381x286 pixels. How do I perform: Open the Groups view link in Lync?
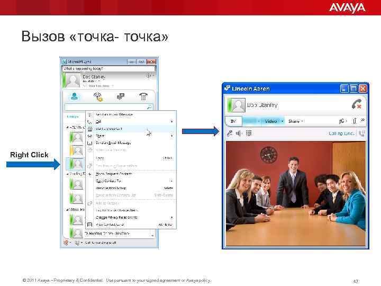click(72, 117)
